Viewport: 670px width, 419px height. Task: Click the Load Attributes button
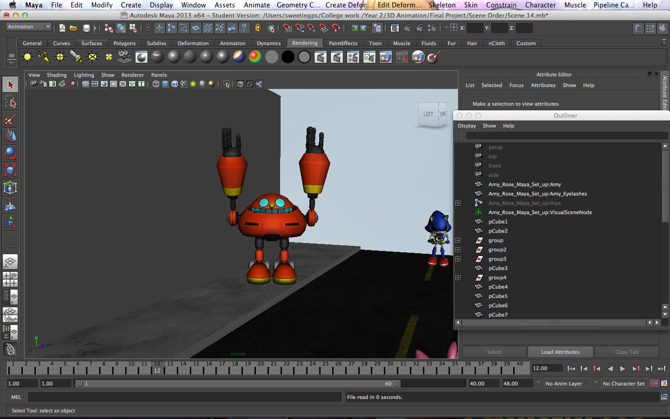point(560,352)
